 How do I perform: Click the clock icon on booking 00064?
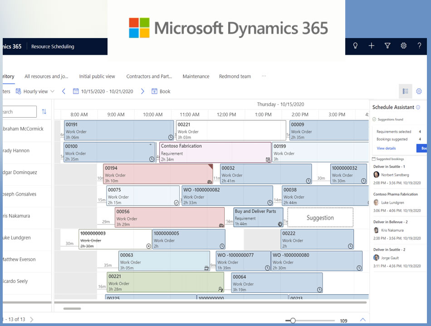(319, 289)
